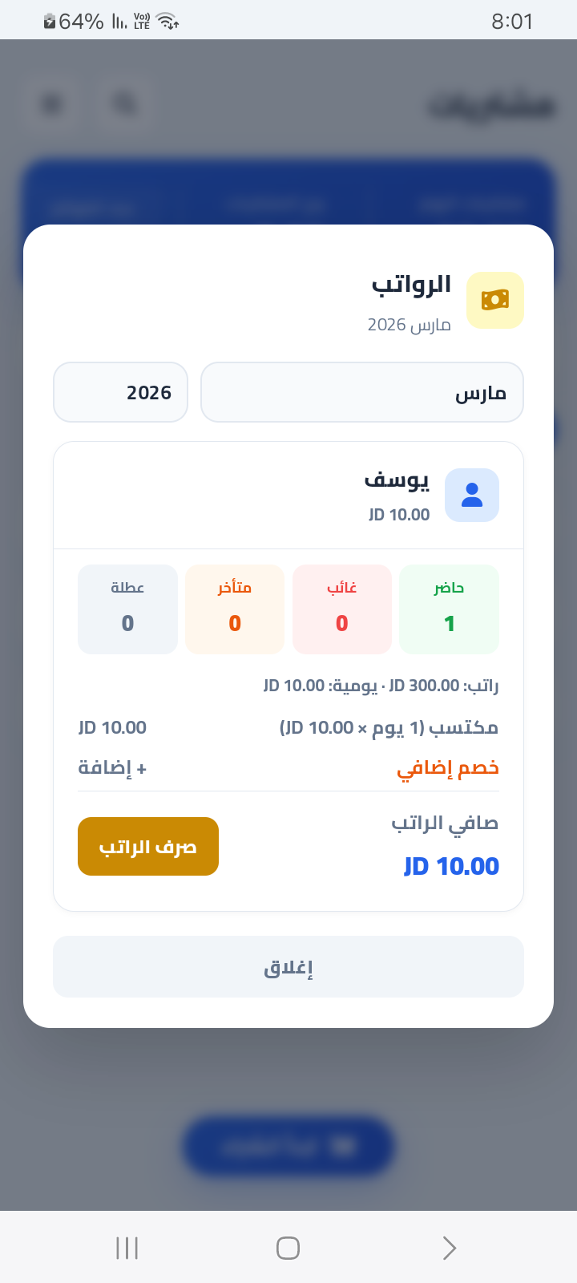This screenshot has height=1283, width=577.
Task: Open the year selector showing 2026
Action: point(120,392)
